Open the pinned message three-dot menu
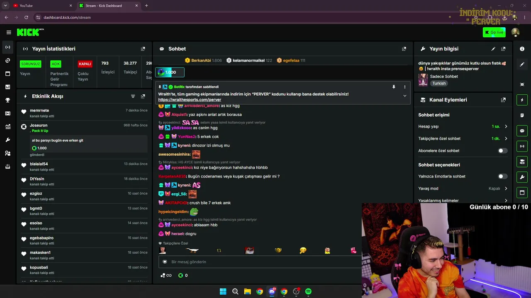Screen dimensions: 531x298 click(x=405, y=87)
